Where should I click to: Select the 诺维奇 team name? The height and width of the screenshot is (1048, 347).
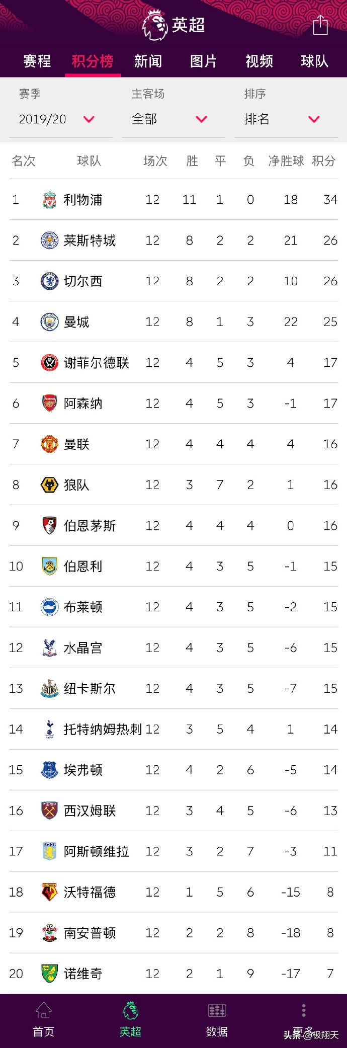pyautogui.click(x=83, y=974)
